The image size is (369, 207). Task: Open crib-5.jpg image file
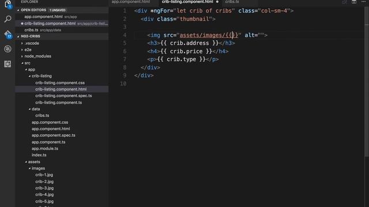click(x=44, y=201)
